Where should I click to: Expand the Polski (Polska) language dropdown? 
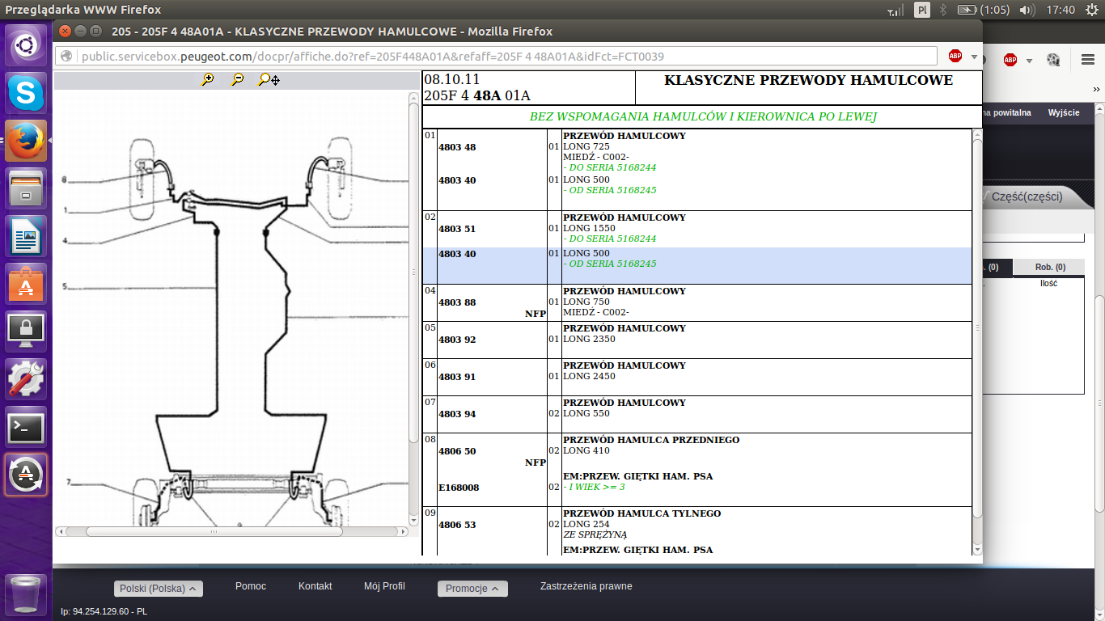pos(158,589)
